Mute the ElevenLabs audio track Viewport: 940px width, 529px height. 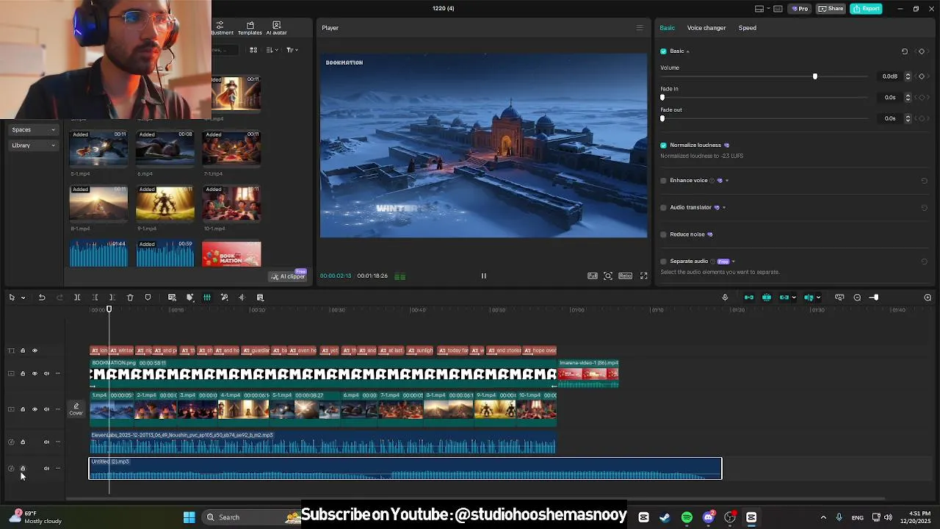[46, 442]
